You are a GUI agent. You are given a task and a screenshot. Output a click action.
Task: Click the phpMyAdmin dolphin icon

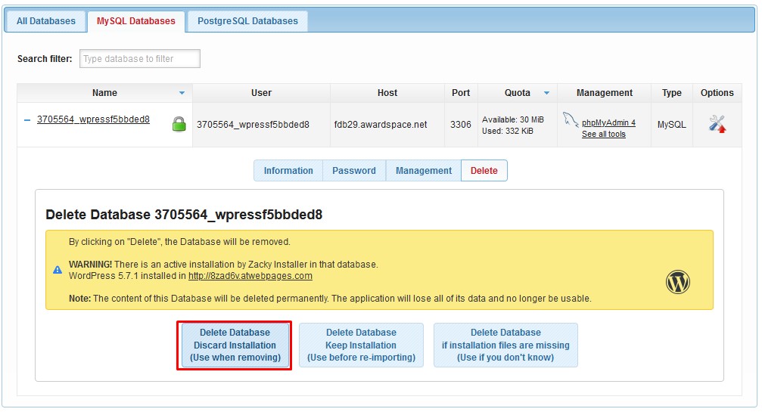coord(570,119)
